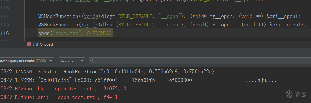Viewport: 311px width, 103px height.
Task: Click line number 114 in the gutter
Action: pos(5,16)
